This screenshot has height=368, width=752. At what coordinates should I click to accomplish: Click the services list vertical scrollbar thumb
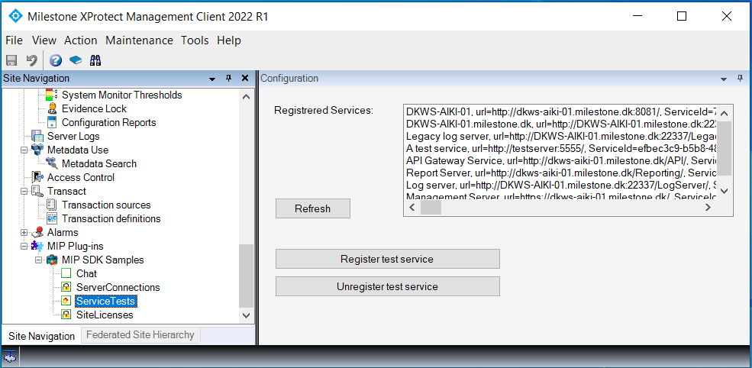click(x=725, y=149)
